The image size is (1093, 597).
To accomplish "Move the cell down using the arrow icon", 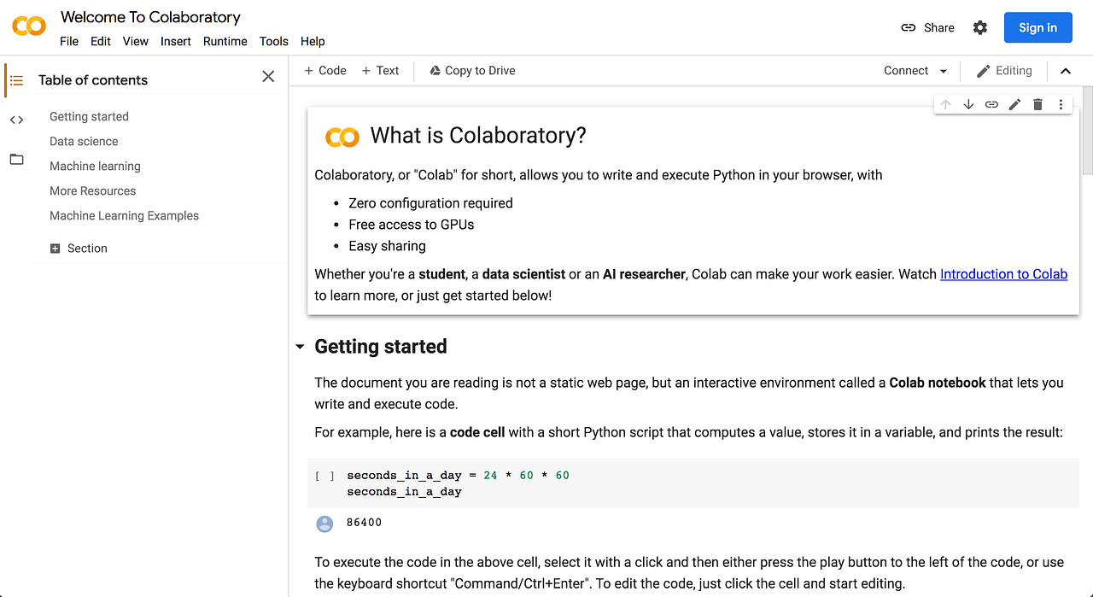I will [968, 103].
